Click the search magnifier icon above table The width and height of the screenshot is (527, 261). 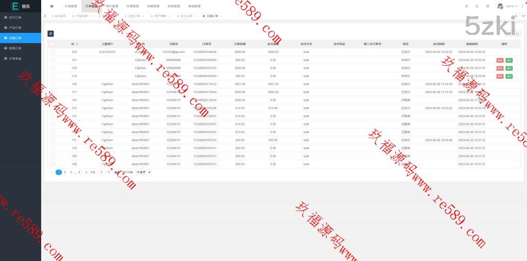517,33
